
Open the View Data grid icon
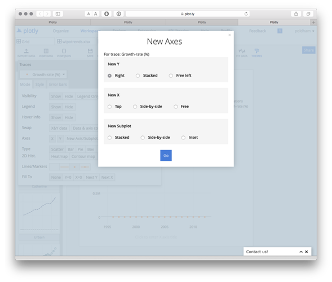[x=46, y=51]
